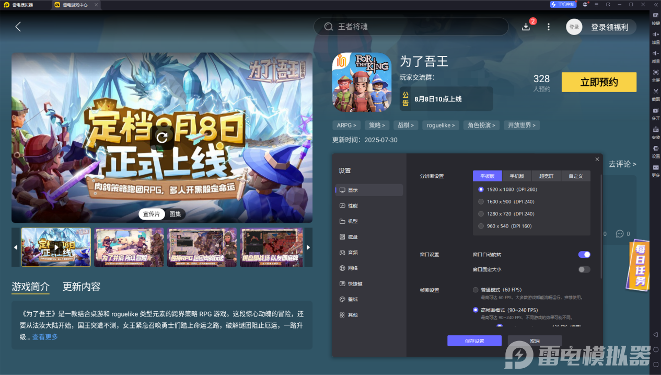Click the search field showing 王者将魂
Image resolution: width=661 pixels, height=375 pixels.
tap(411, 26)
